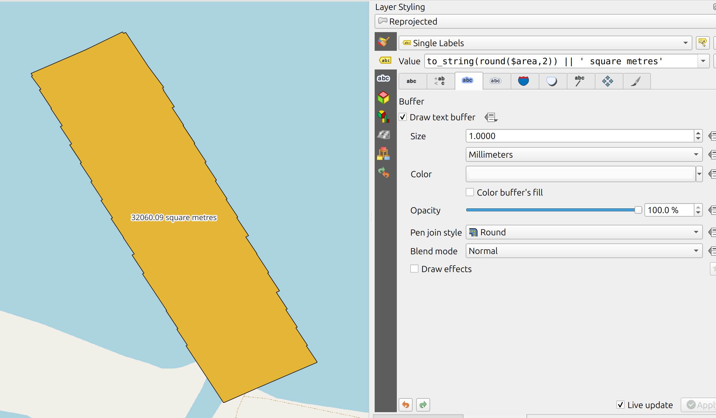
Task: Click the Layer Styling panel title
Action: (400, 7)
